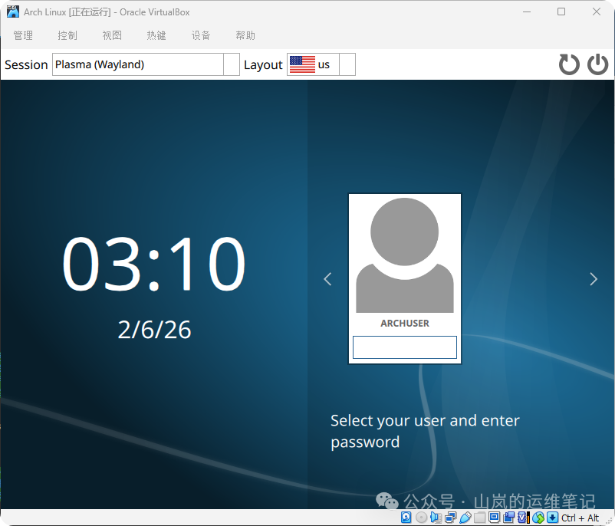Screen dimensions: 615x526
Task: Open the keyboard Layout us dropdown
Action: [x=321, y=64]
